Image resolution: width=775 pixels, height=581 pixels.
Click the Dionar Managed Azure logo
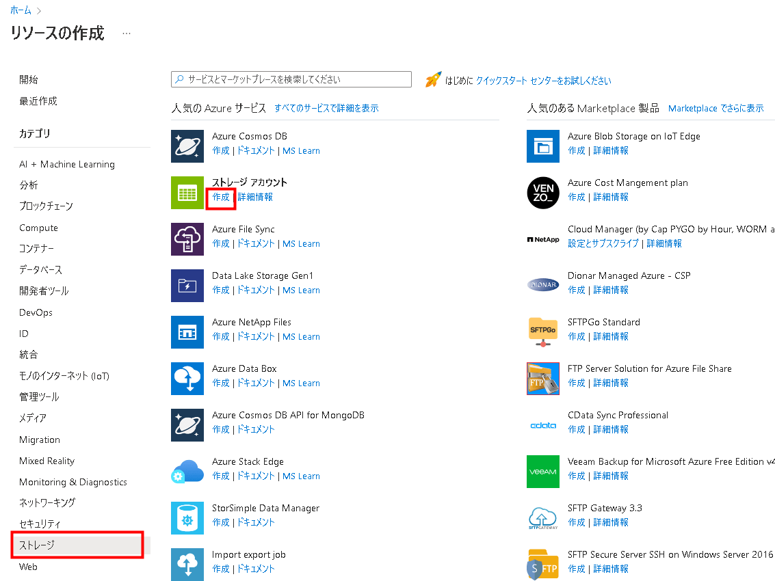(542, 284)
